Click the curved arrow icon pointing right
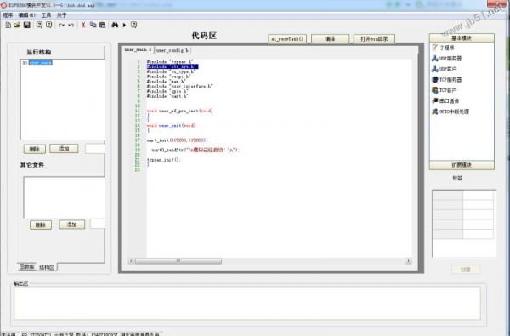Viewport: 510px width, 336px height. pos(61,25)
